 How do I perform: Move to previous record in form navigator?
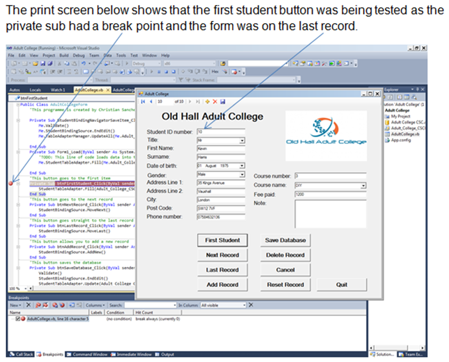click(151, 102)
